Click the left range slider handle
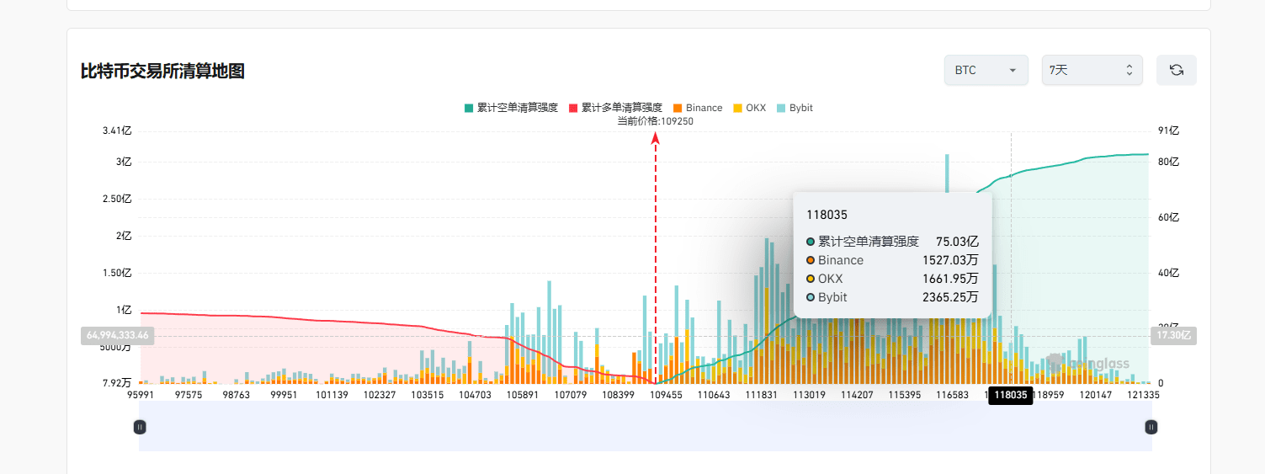This screenshot has height=474, width=1265. click(x=140, y=427)
